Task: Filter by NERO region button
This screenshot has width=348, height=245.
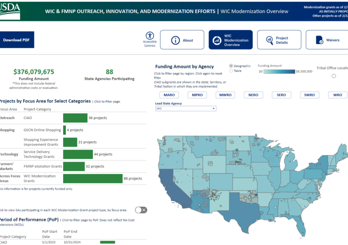Action: coord(253,95)
